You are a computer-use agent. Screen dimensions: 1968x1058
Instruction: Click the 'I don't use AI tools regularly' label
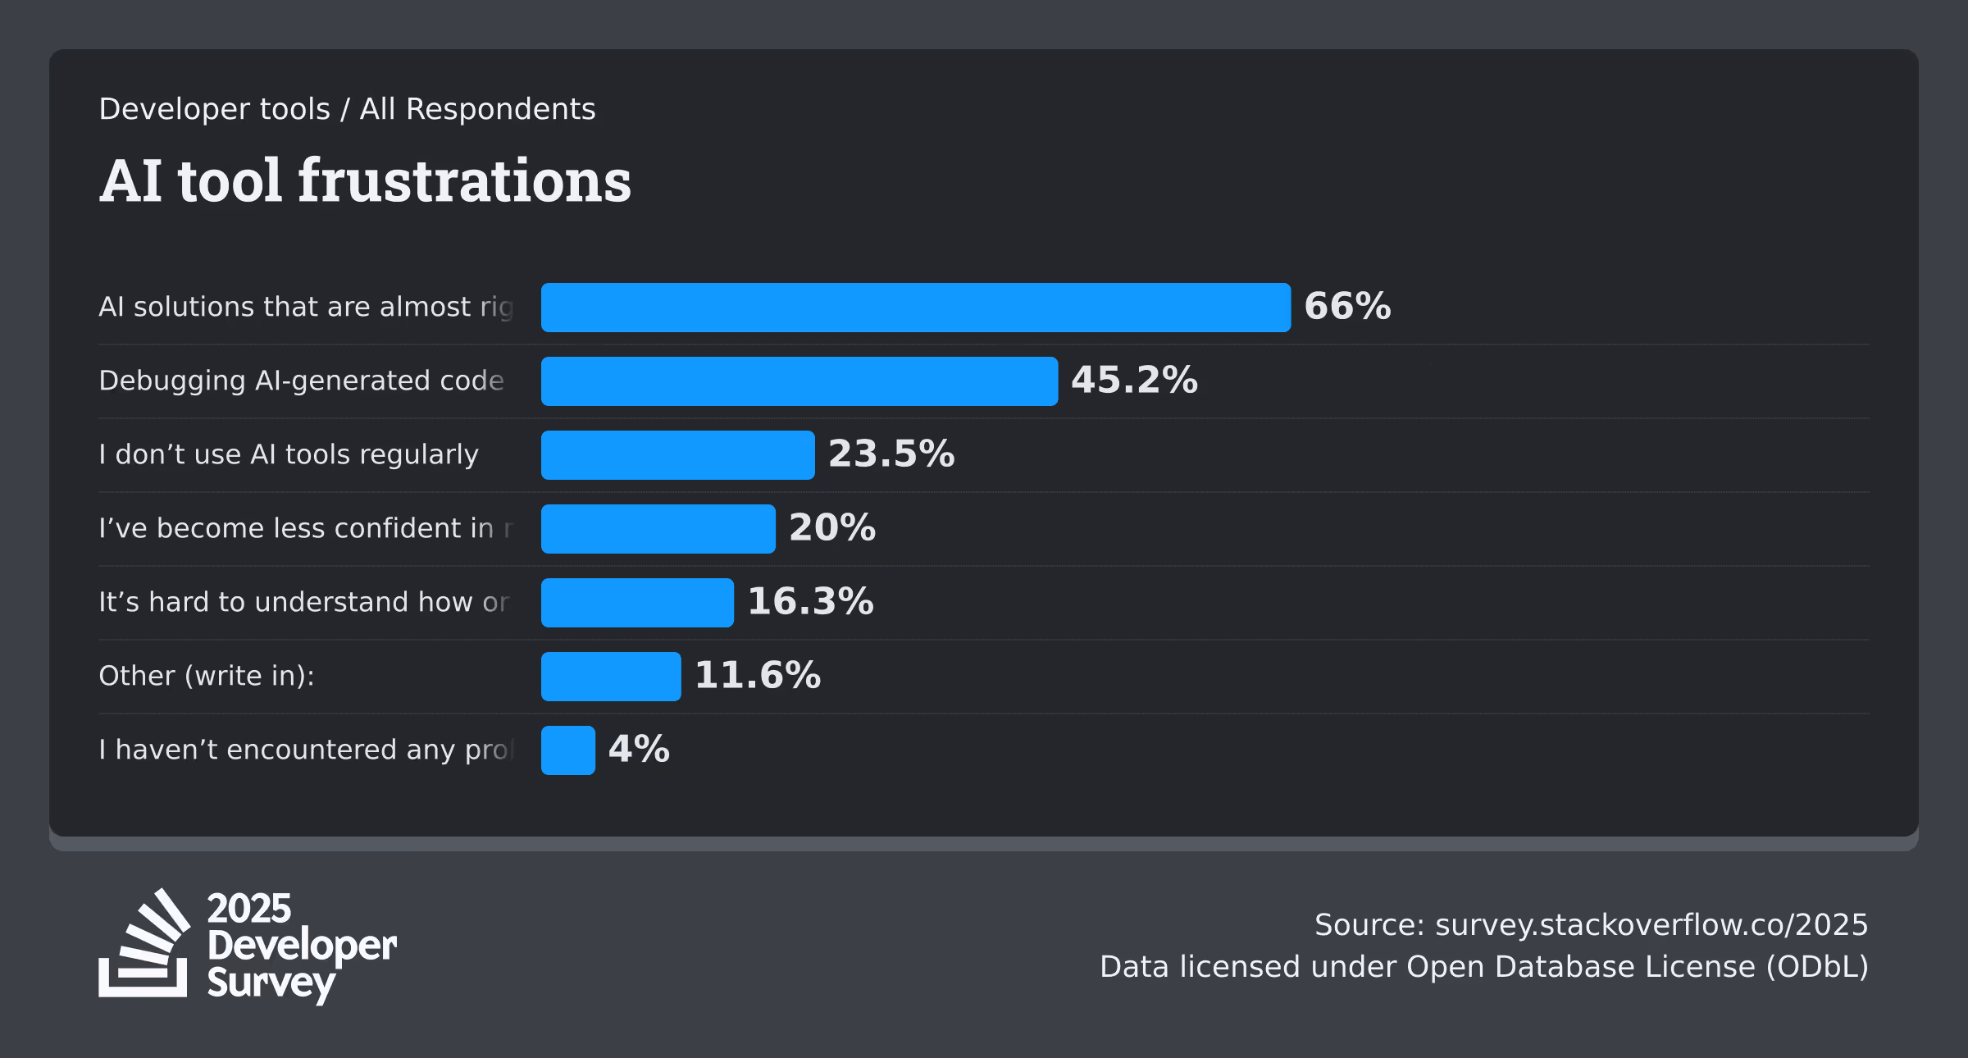(289, 455)
